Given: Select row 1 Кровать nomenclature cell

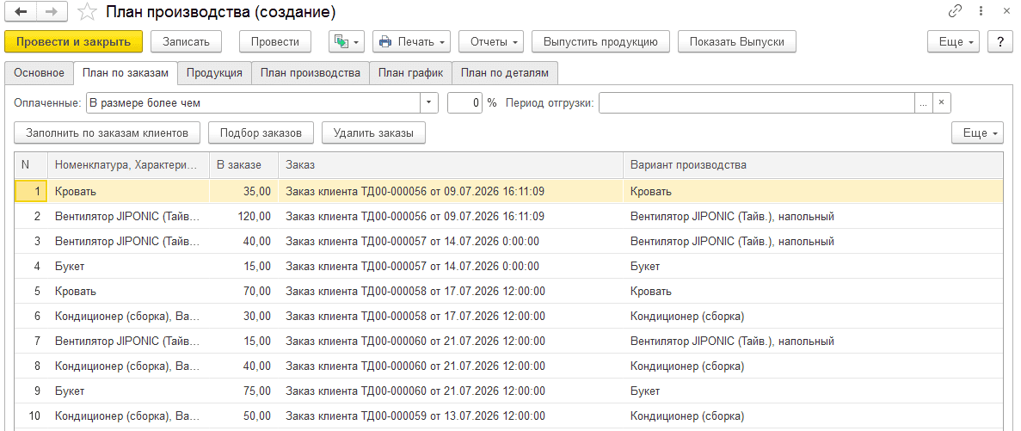Looking at the screenshot, I should pos(128,191).
